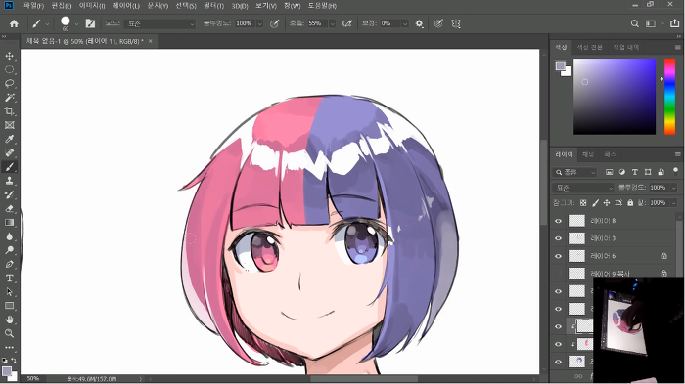The height and width of the screenshot is (384, 685).
Task: Select the Magic Wand tool
Action: tap(9, 98)
